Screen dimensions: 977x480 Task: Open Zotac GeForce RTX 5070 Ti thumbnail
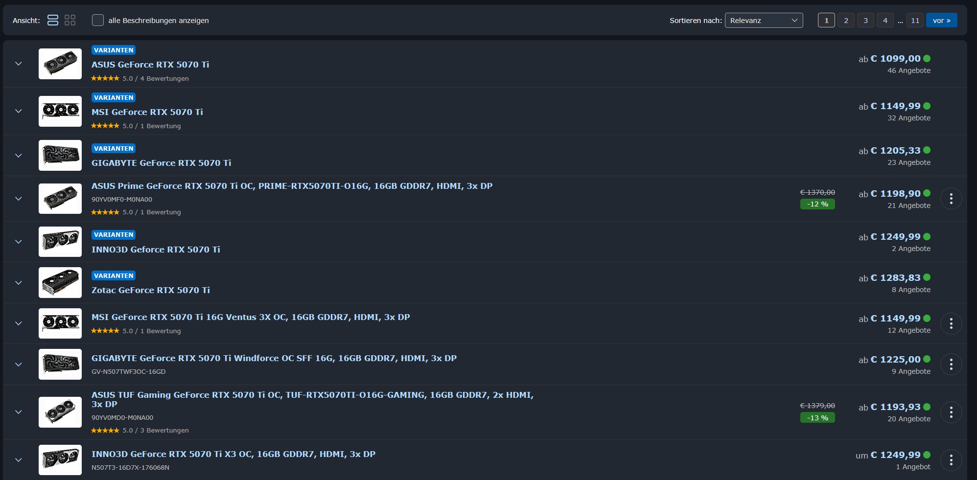60,283
